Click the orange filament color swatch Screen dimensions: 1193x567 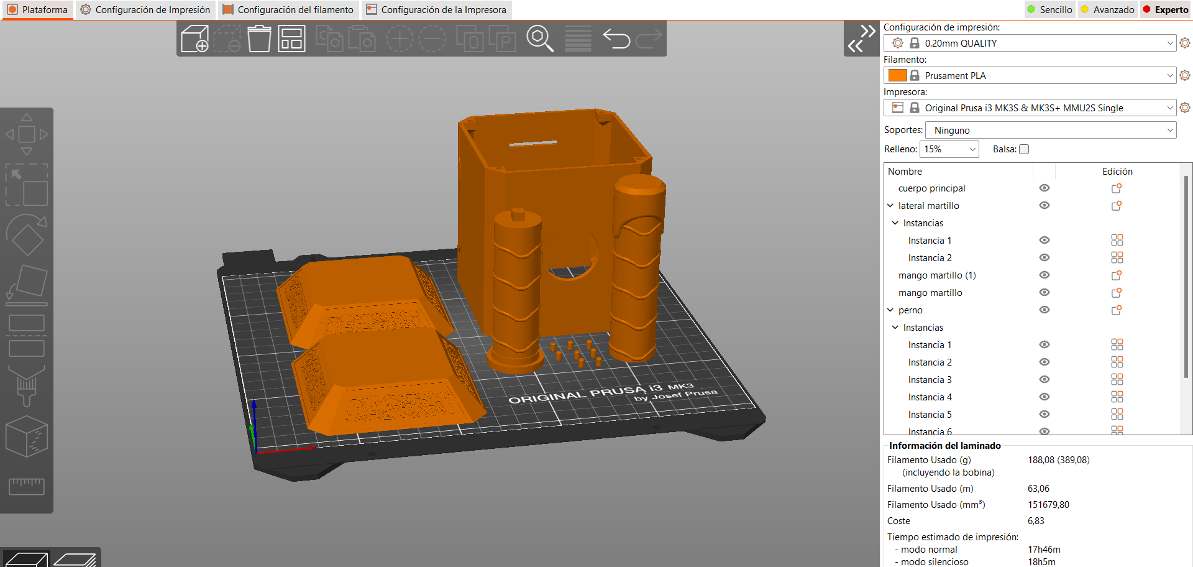pos(898,75)
